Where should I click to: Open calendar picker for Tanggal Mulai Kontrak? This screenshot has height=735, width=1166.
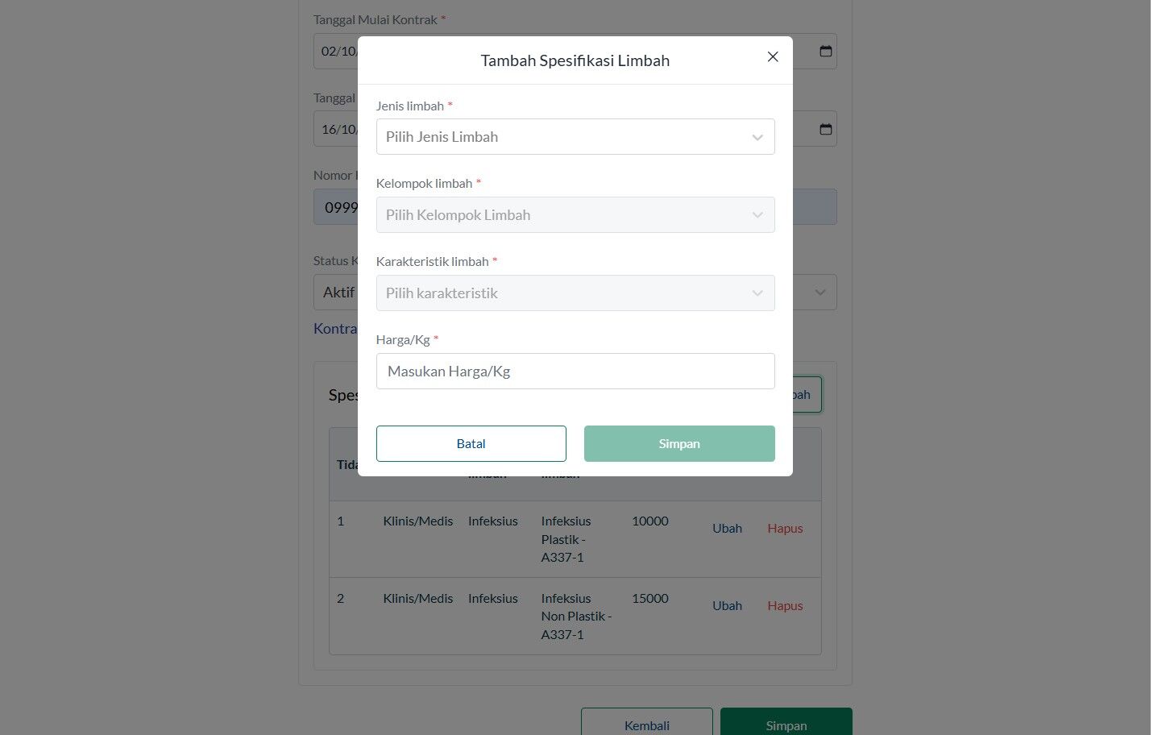click(826, 51)
